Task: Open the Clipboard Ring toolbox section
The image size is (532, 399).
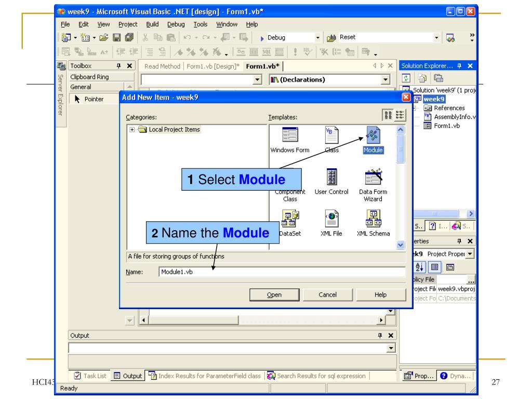Action: pos(101,77)
